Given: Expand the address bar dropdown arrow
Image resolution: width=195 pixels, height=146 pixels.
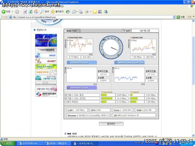Looking at the screenshot, I should coord(174,17).
